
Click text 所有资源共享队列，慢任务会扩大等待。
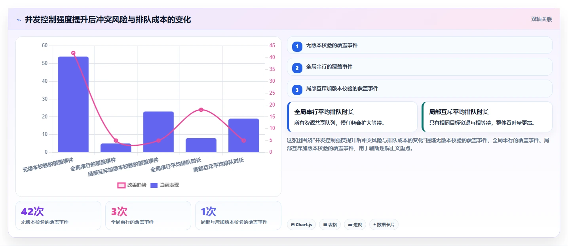[x=339, y=123]
